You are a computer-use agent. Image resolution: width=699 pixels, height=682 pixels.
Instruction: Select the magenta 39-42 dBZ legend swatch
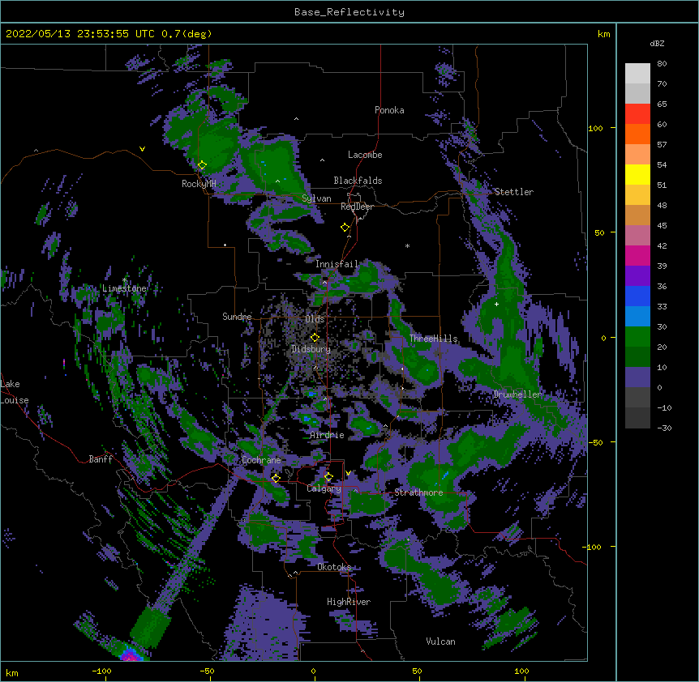637,255
